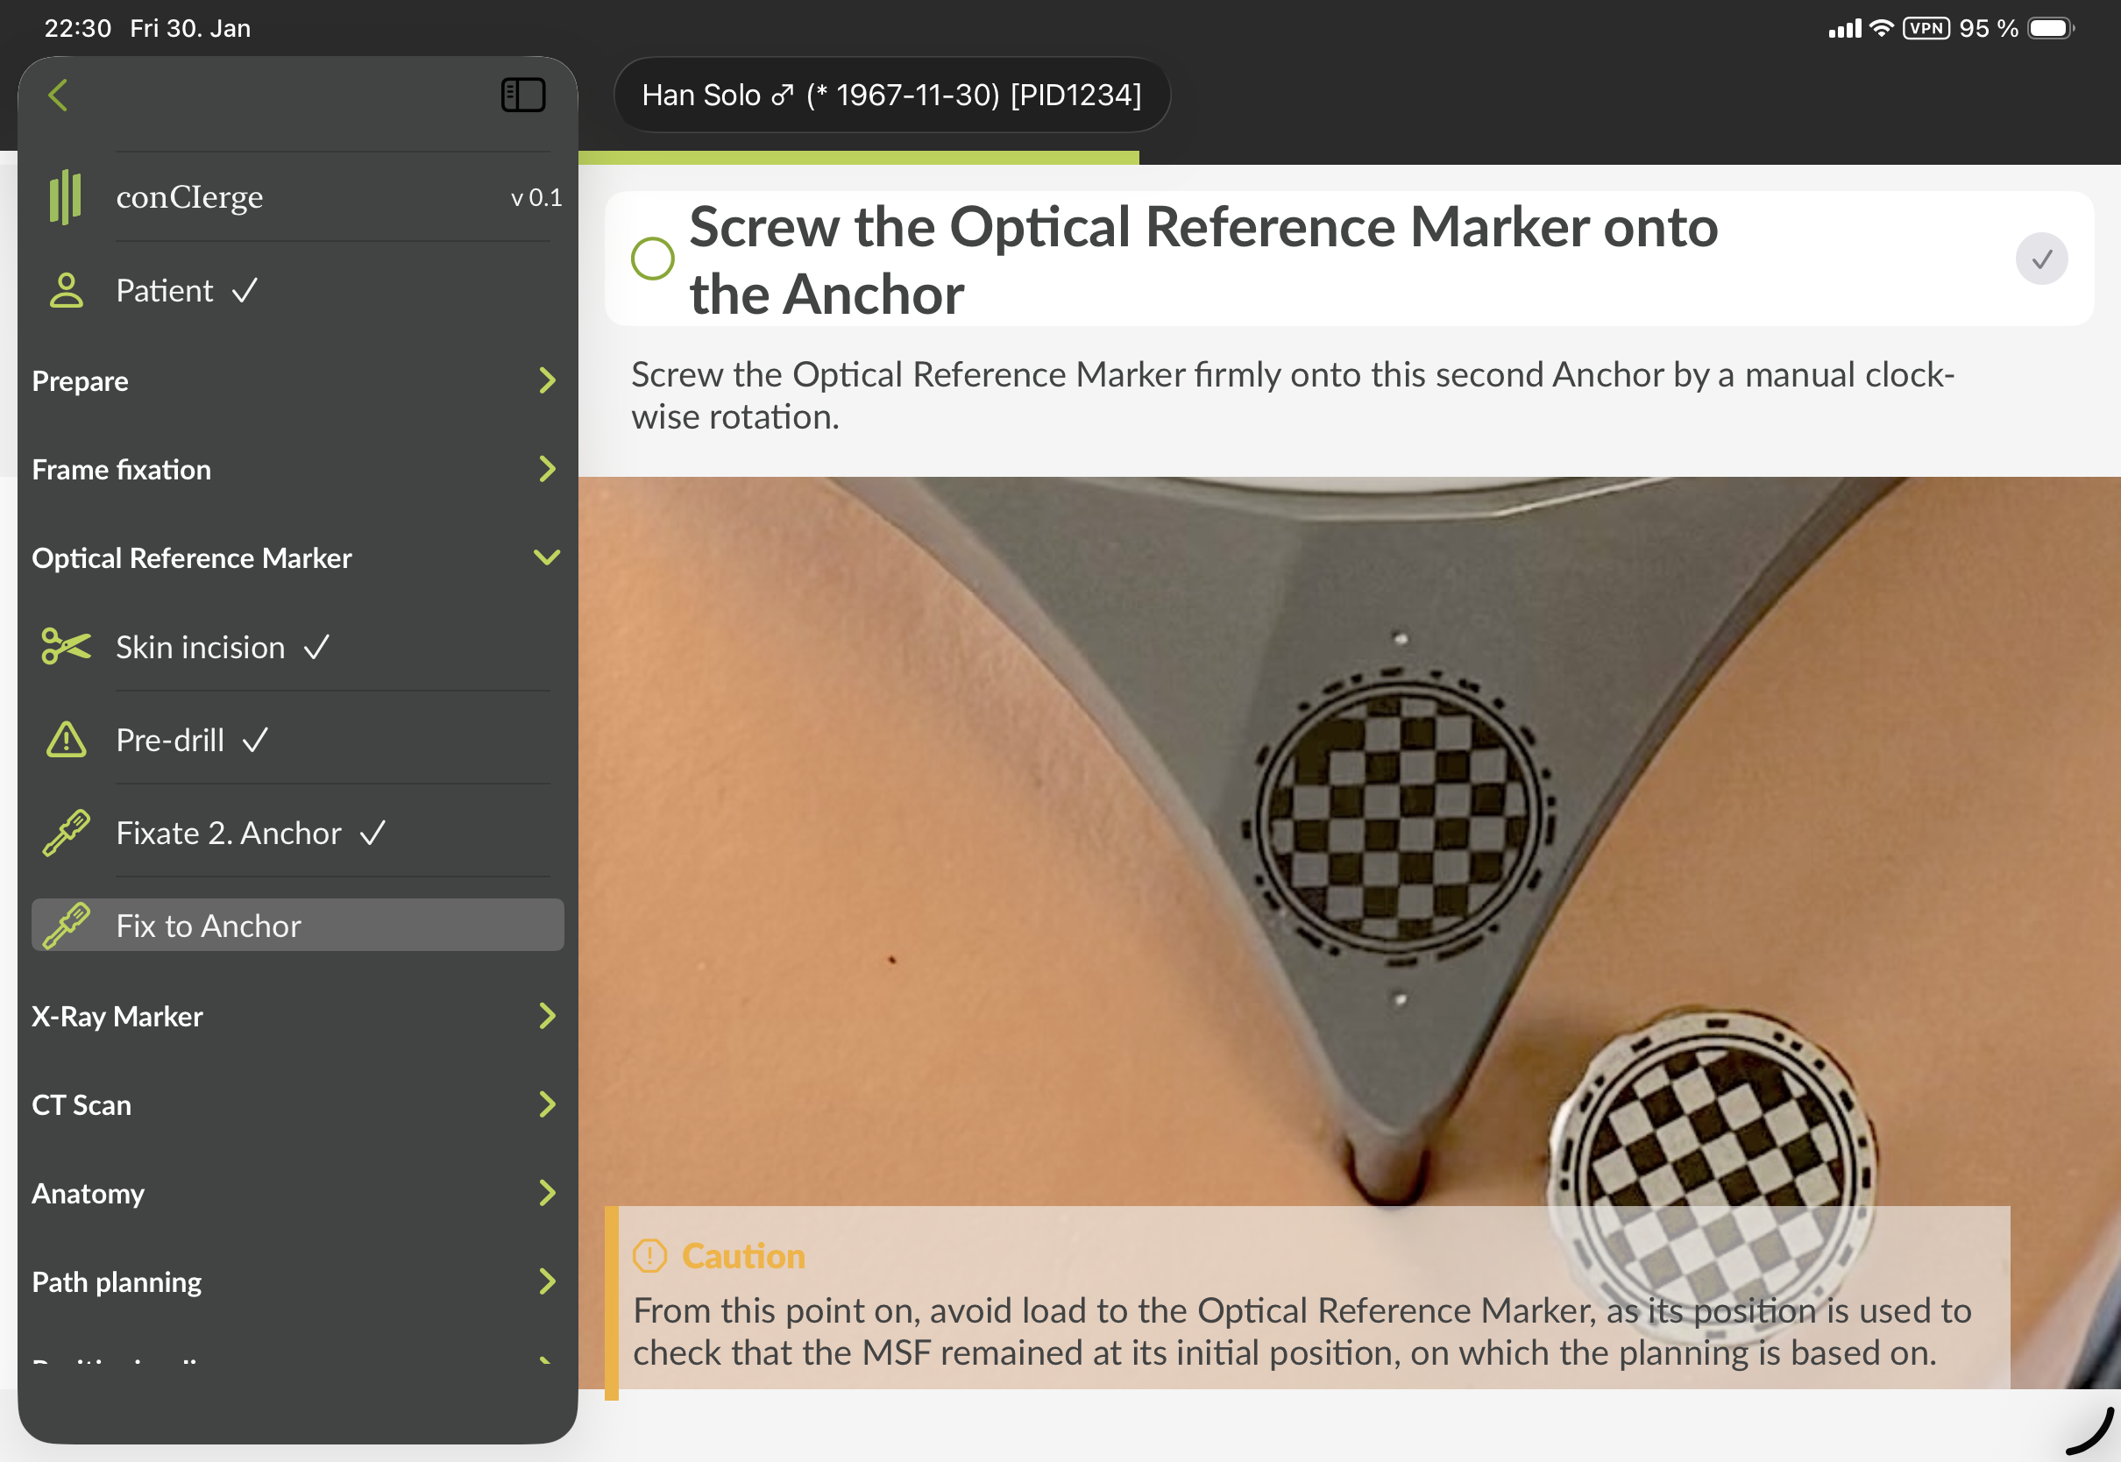Open the Patient step
This screenshot has height=1462, width=2121.
coord(298,290)
